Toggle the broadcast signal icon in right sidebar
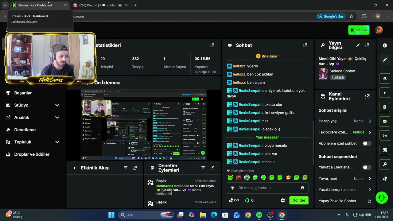 coord(385,136)
